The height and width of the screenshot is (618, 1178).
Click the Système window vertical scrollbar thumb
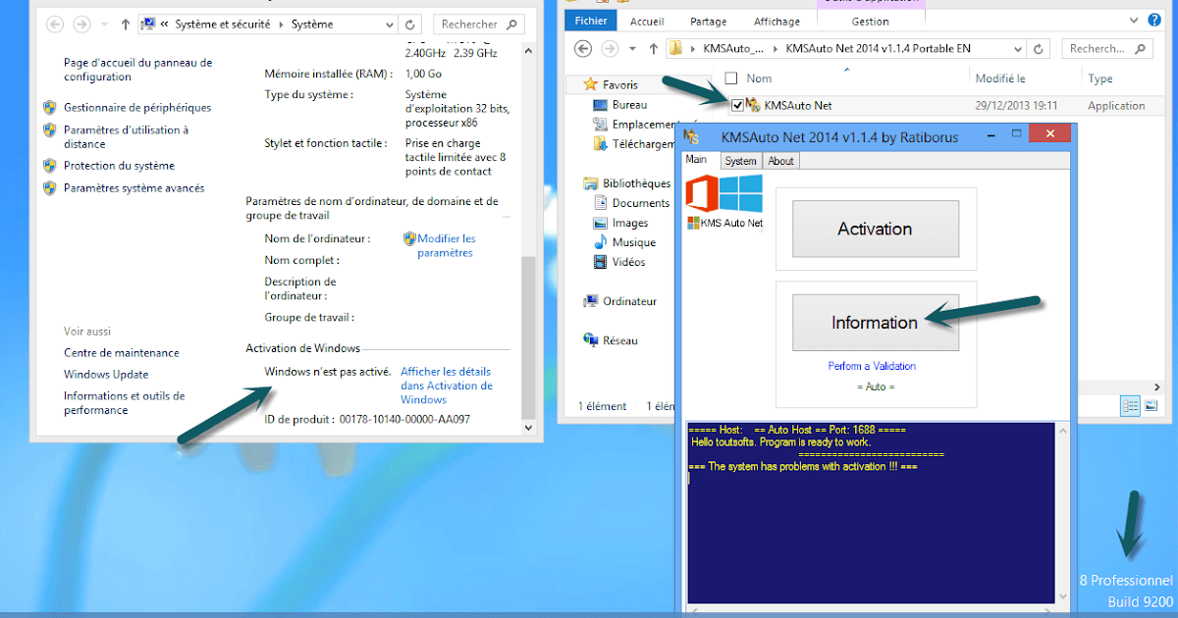point(528,336)
